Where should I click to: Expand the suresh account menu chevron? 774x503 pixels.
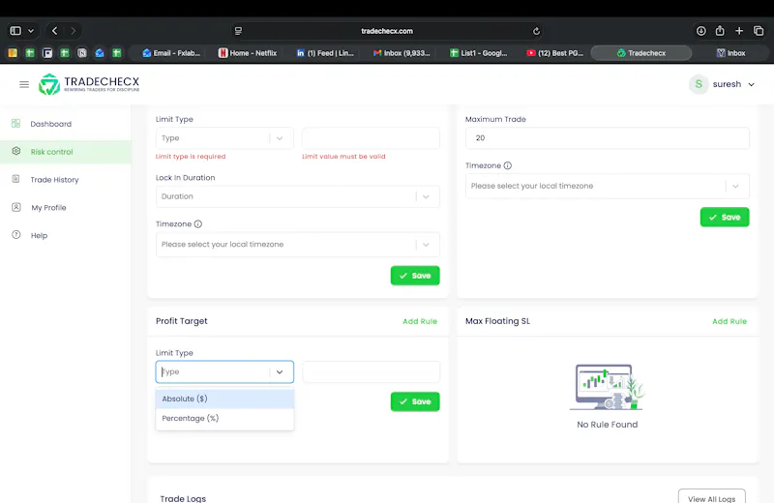752,84
